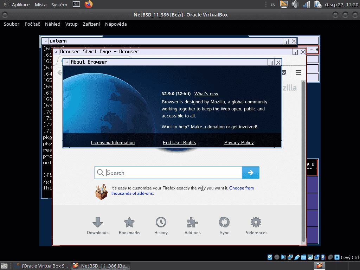
Task: Click the browser back arrow button
Action: tap(59, 73)
